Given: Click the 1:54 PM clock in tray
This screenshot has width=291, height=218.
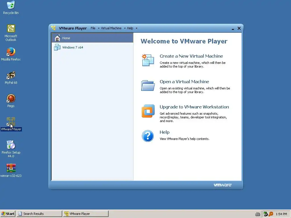Looking at the screenshot, I should (x=281, y=214).
